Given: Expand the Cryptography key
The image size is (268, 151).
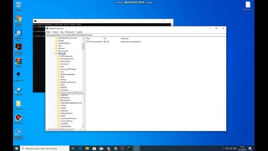Looking at the screenshot, I should tap(57, 126).
